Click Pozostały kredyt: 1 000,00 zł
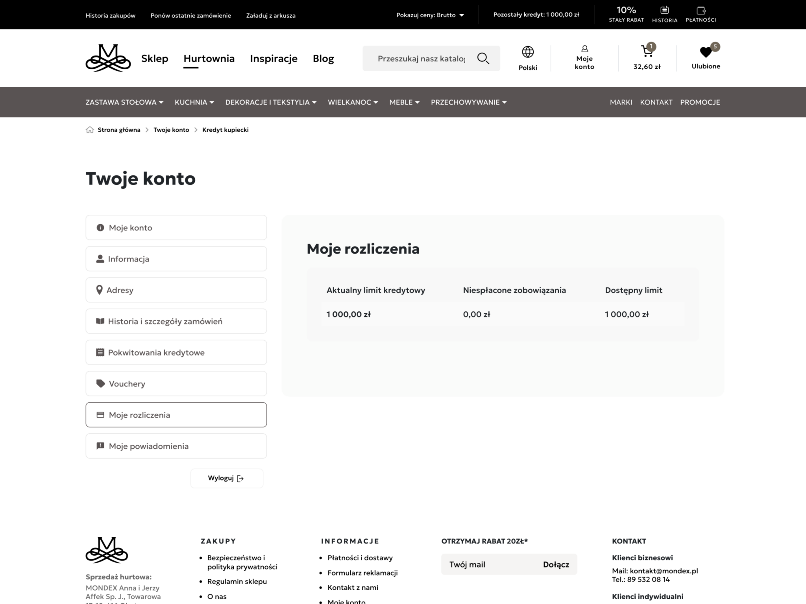Image resolution: width=806 pixels, height=604 pixels. click(x=536, y=15)
